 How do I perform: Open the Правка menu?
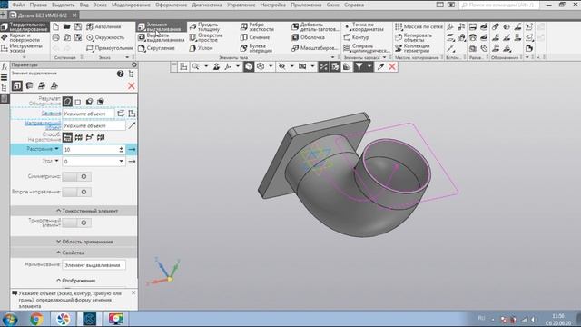pyautogui.click(x=38, y=5)
